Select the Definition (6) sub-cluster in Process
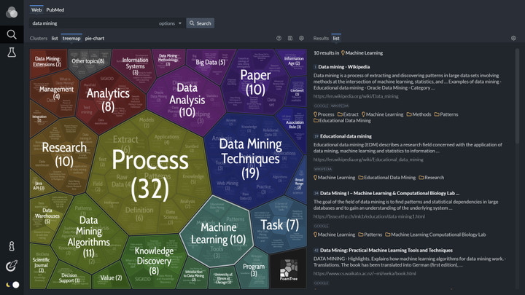Image resolution: width=525 pixels, height=295 pixels. coord(139,213)
